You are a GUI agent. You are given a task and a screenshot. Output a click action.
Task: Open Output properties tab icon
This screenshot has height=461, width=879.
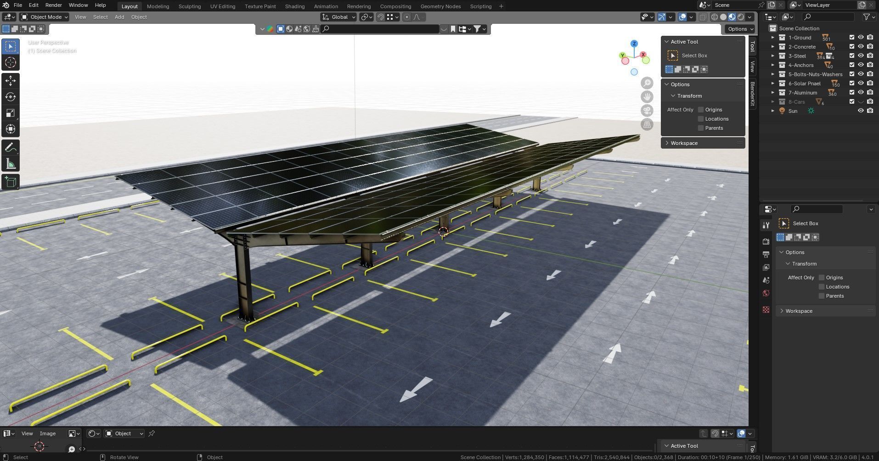pyautogui.click(x=766, y=254)
